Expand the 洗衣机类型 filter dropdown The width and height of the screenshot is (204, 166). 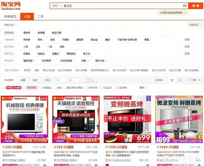pyautogui.click(x=68, y=61)
